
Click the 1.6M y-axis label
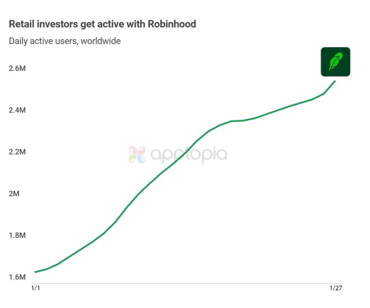(x=17, y=277)
